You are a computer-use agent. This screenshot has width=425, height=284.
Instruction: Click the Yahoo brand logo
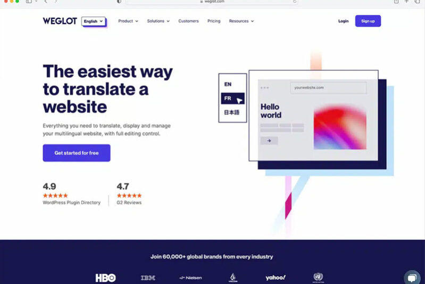[276, 278]
